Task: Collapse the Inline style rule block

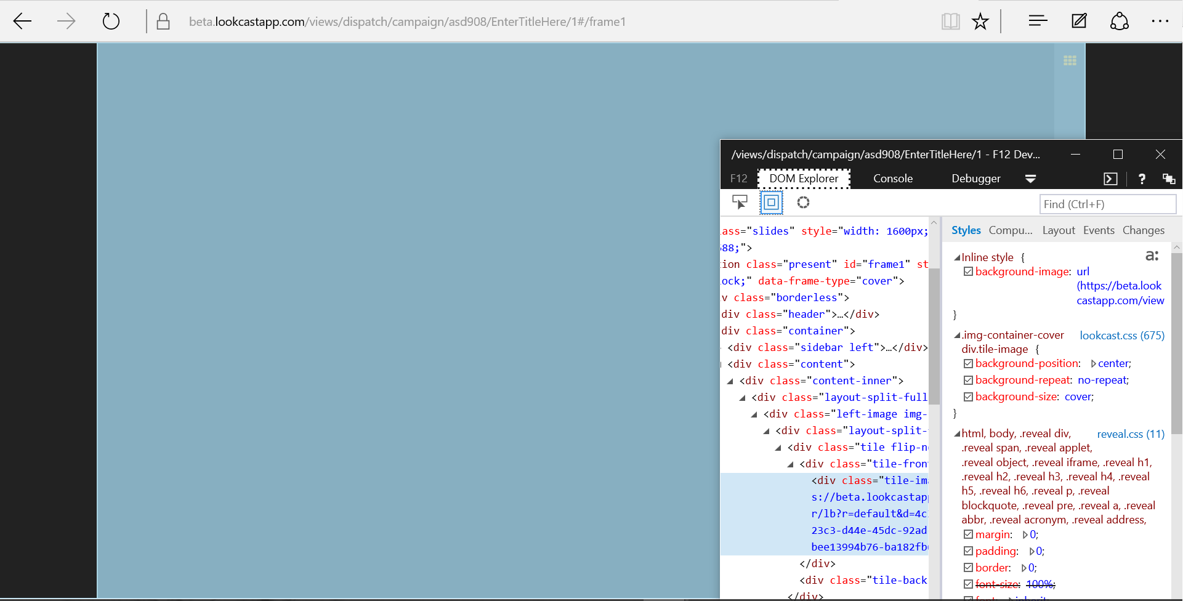Action: pos(957,257)
